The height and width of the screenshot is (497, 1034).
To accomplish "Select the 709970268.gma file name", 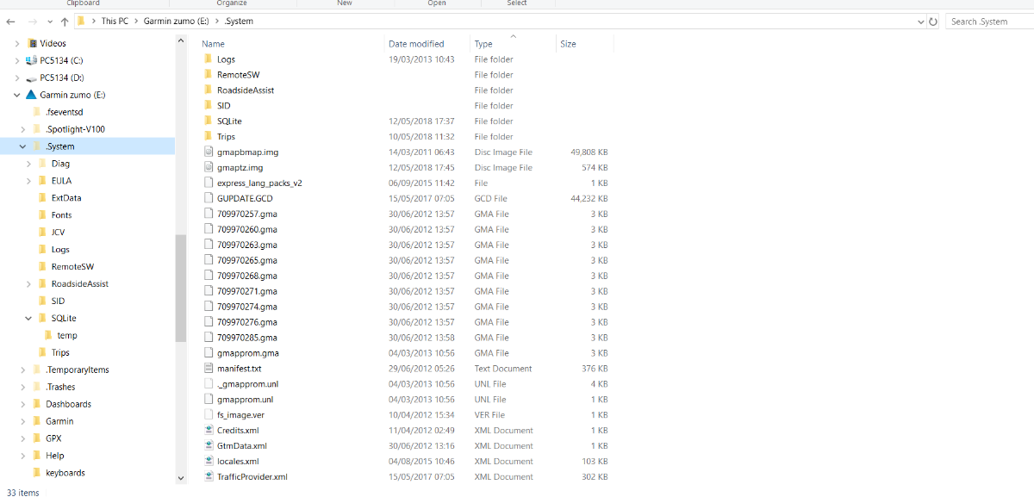I will (247, 276).
